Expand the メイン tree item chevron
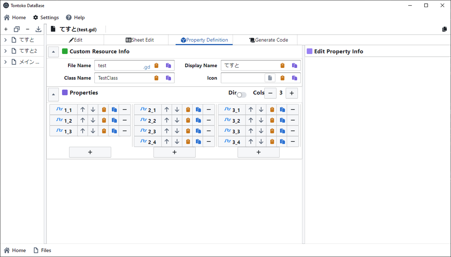 (x=6, y=62)
